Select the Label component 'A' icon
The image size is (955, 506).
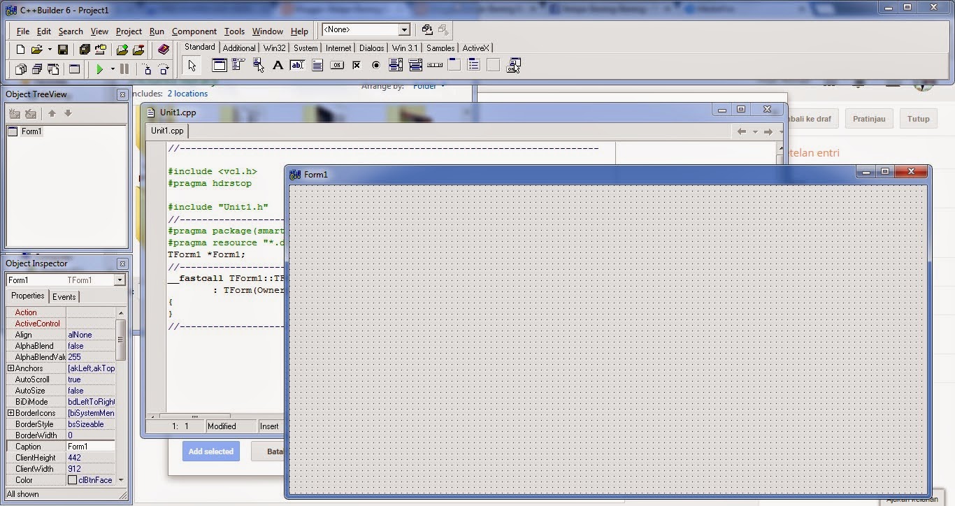pyautogui.click(x=278, y=65)
